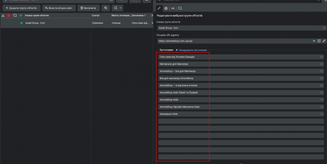Click the Заголовки section label
The height and width of the screenshot is (164, 327).
(166, 50)
